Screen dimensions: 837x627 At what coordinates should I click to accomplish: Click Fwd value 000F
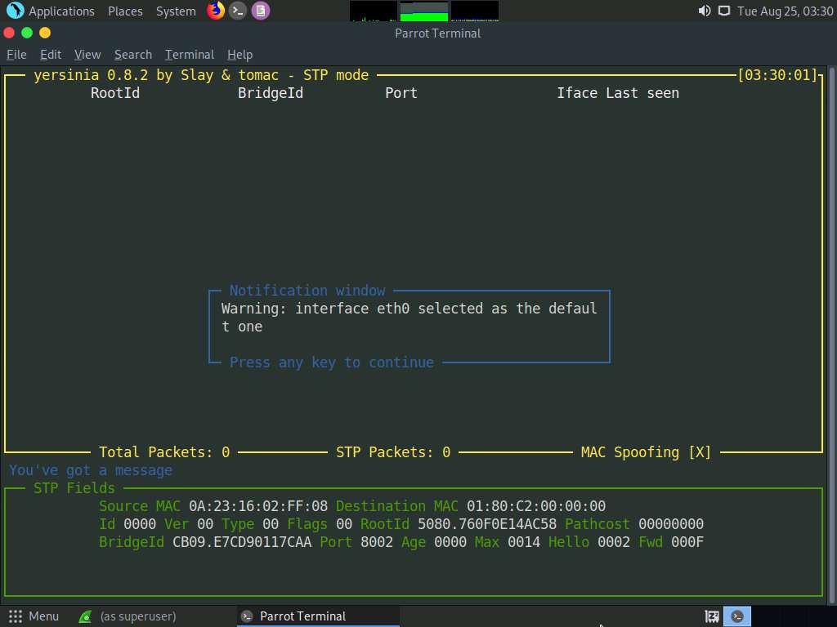point(687,542)
